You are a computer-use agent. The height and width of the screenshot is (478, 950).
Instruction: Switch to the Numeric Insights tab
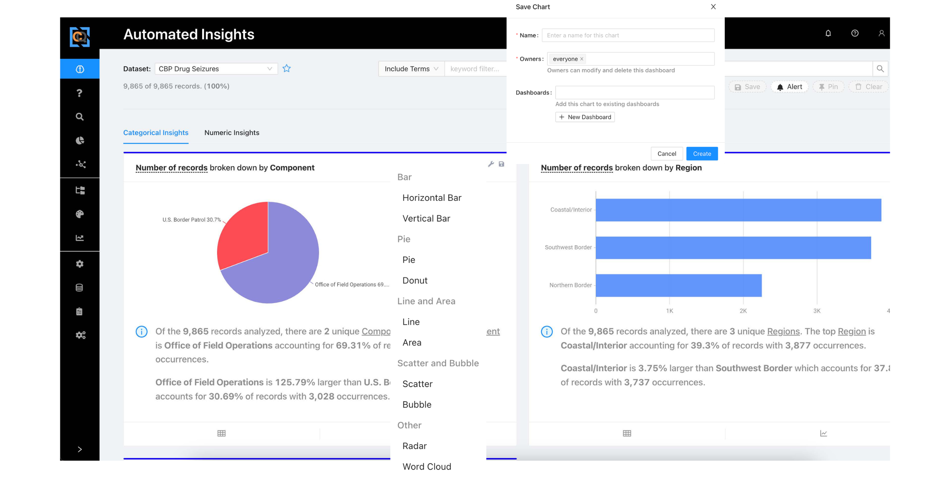(232, 132)
